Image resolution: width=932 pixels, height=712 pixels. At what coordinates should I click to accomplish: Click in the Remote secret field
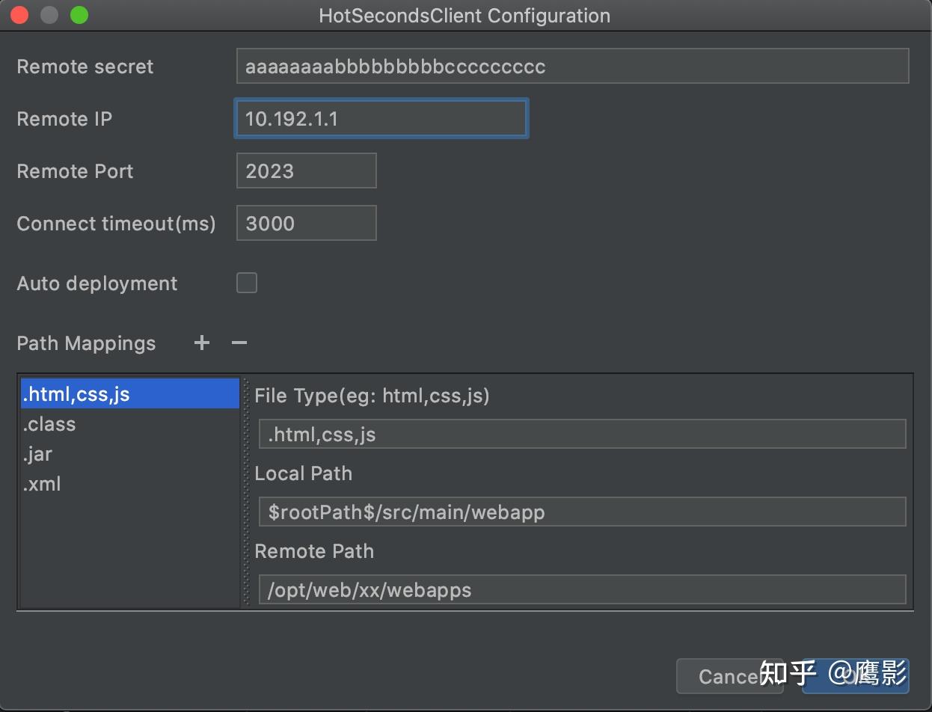(572, 66)
